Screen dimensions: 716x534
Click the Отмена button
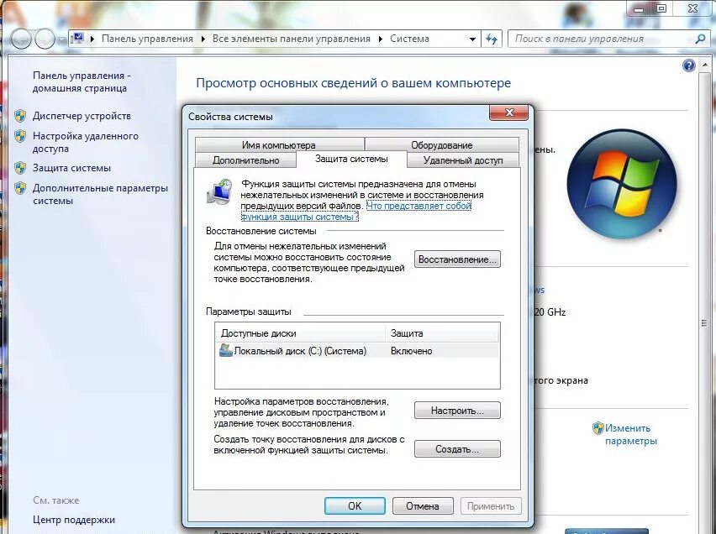click(x=423, y=505)
